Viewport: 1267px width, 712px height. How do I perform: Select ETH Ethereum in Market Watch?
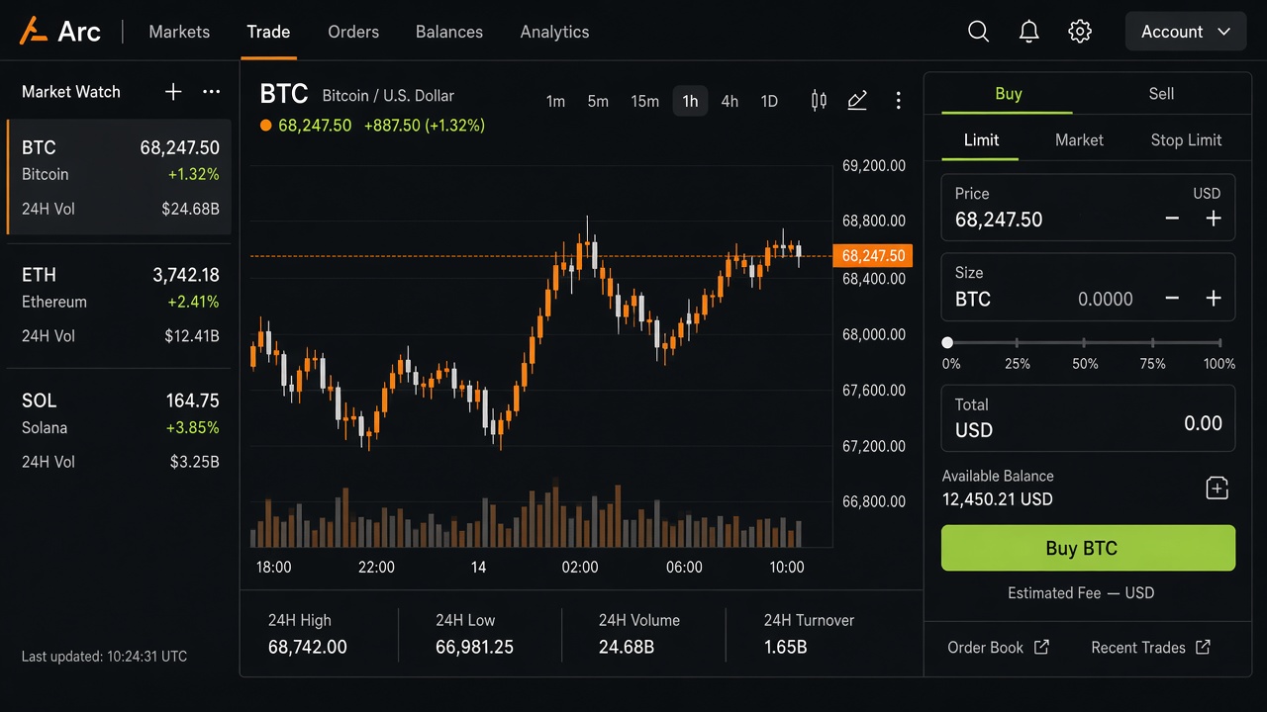pyautogui.click(x=119, y=305)
